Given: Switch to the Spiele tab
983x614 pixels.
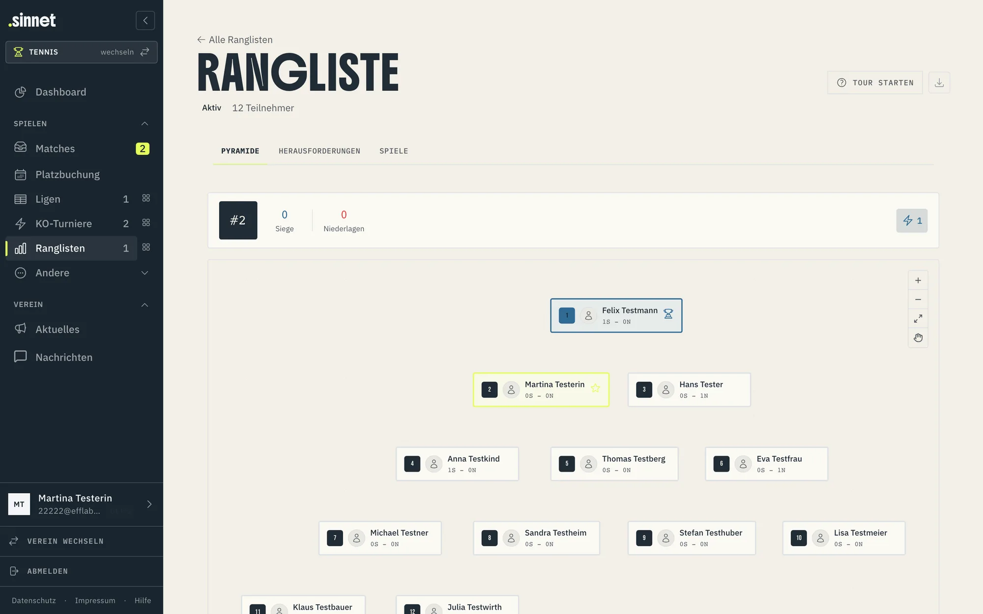Looking at the screenshot, I should click(394, 151).
